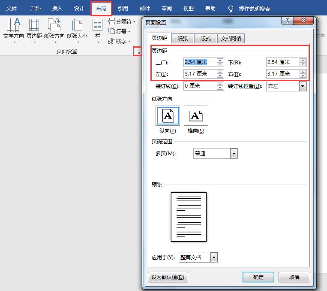
Task: Select the 页边距 dialog tab
Action: pyautogui.click(x=159, y=38)
